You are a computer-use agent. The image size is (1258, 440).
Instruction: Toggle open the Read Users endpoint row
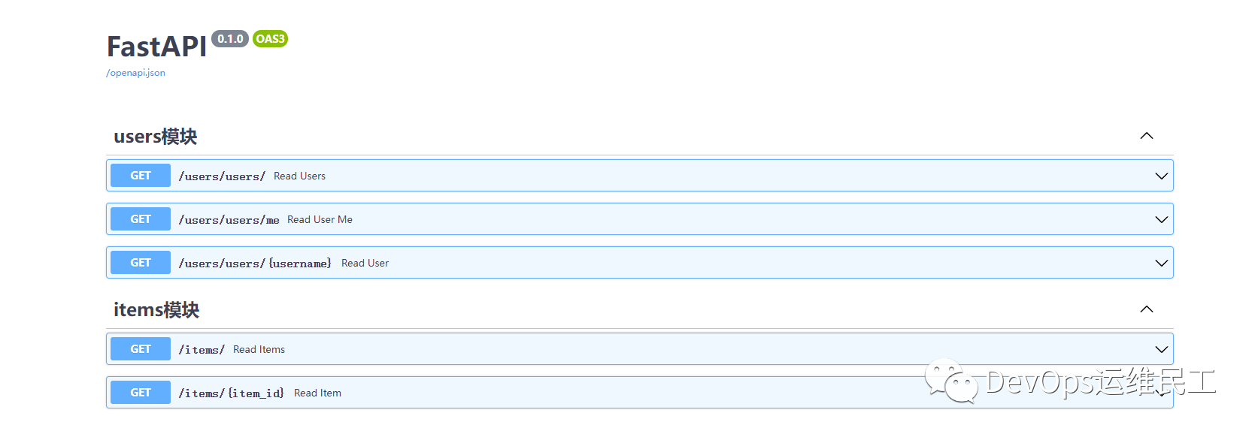coord(1159,175)
